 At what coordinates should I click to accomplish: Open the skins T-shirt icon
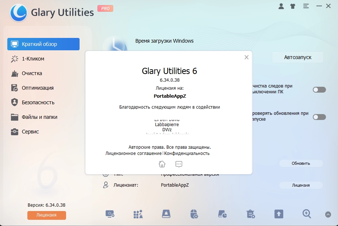293,6
